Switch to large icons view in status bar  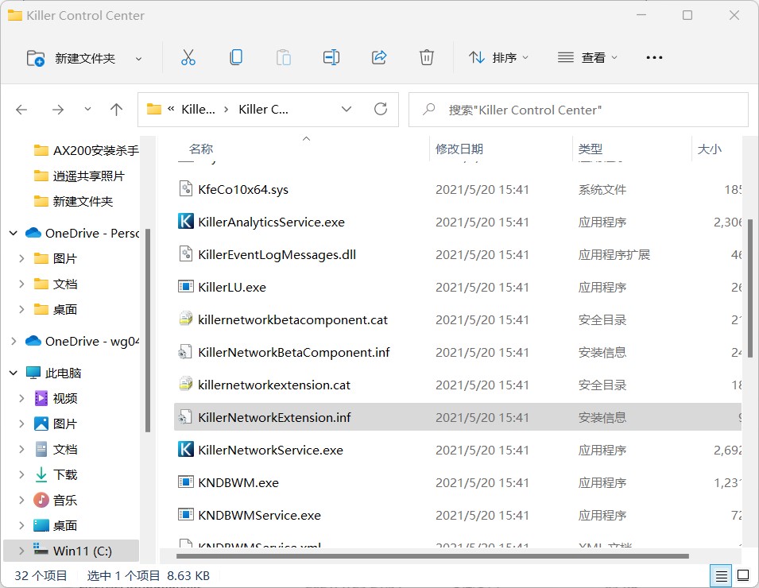point(743,575)
